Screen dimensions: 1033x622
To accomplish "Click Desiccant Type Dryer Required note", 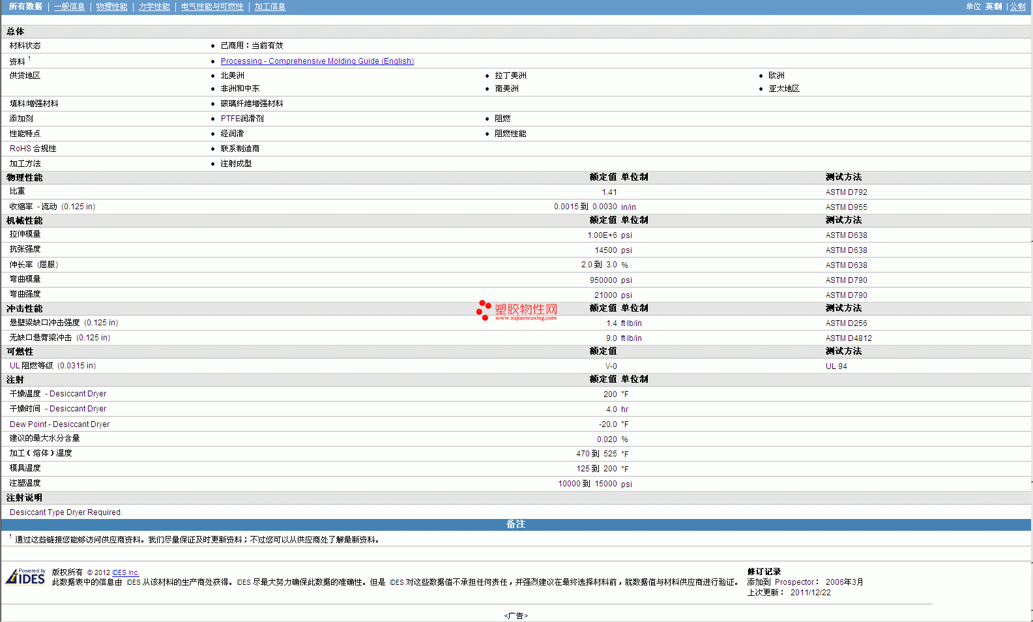I will tap(66, 512).
